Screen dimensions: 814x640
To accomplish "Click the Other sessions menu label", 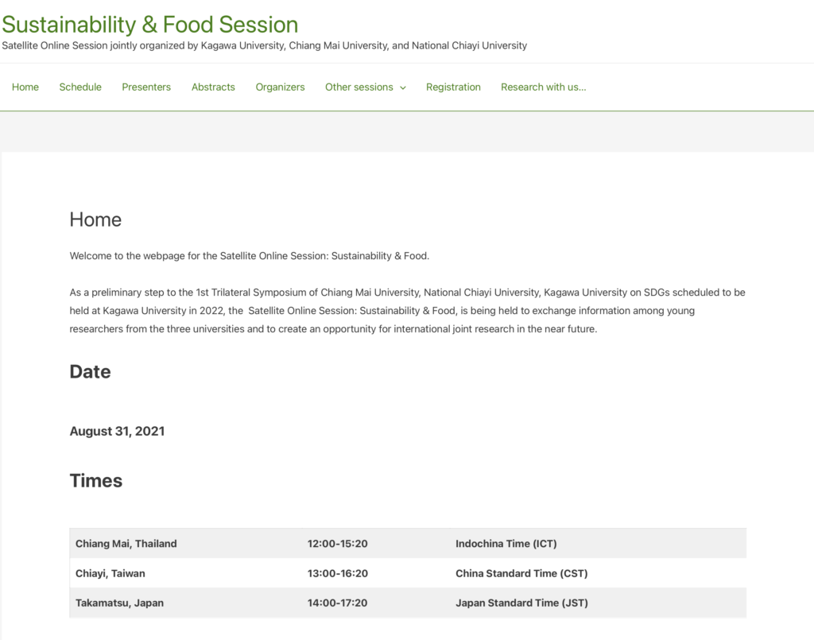I will click(359, 87).
